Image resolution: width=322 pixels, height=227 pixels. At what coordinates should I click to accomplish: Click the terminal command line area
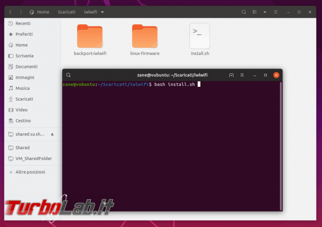[x=131, y=84]
